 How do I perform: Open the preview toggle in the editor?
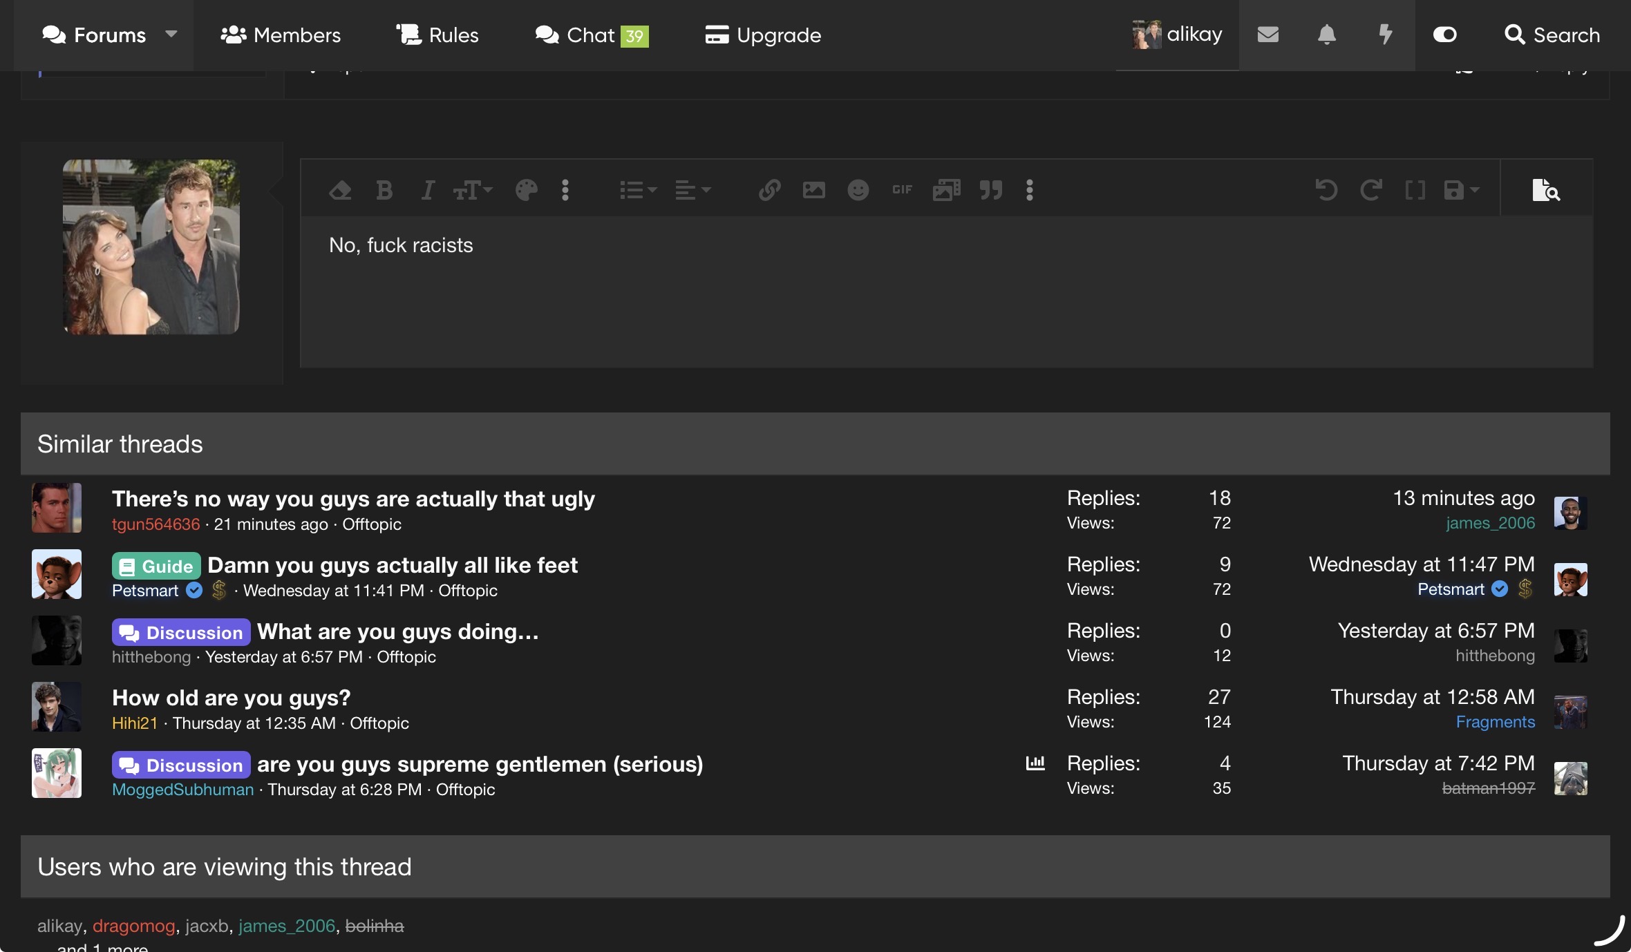click(1546, 190)
